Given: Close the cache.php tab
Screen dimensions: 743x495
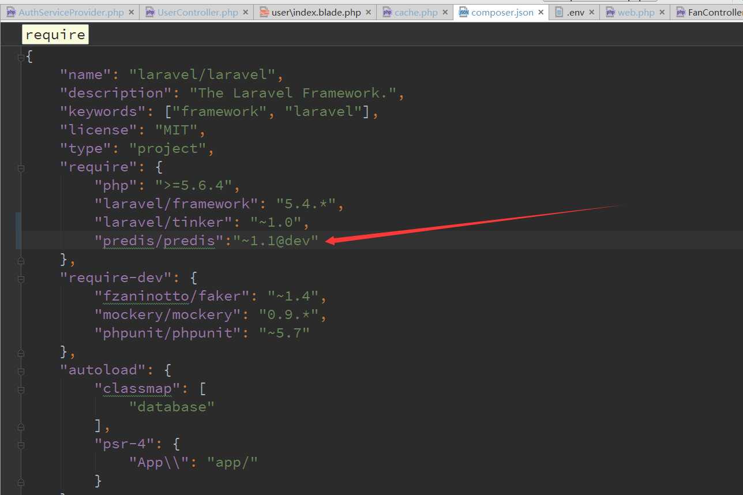Looking at the screenshot, I should pyautogui.click(x=445, y=13).
